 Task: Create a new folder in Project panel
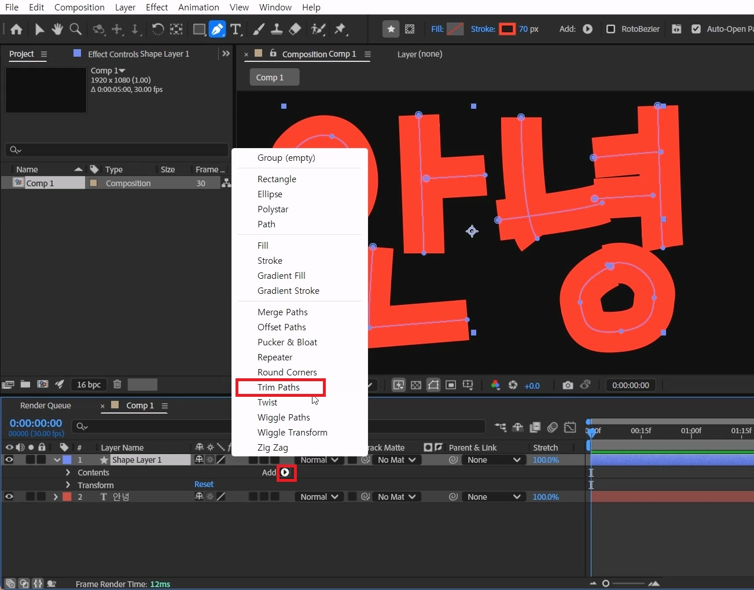click(x=25, y=384)
